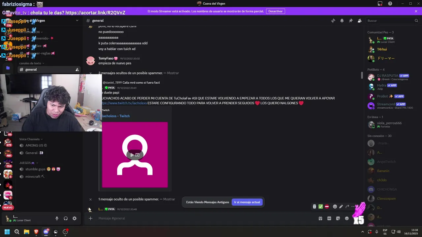Collapse the canales de texto category
The image size is (422, 237).
point(31,63)
